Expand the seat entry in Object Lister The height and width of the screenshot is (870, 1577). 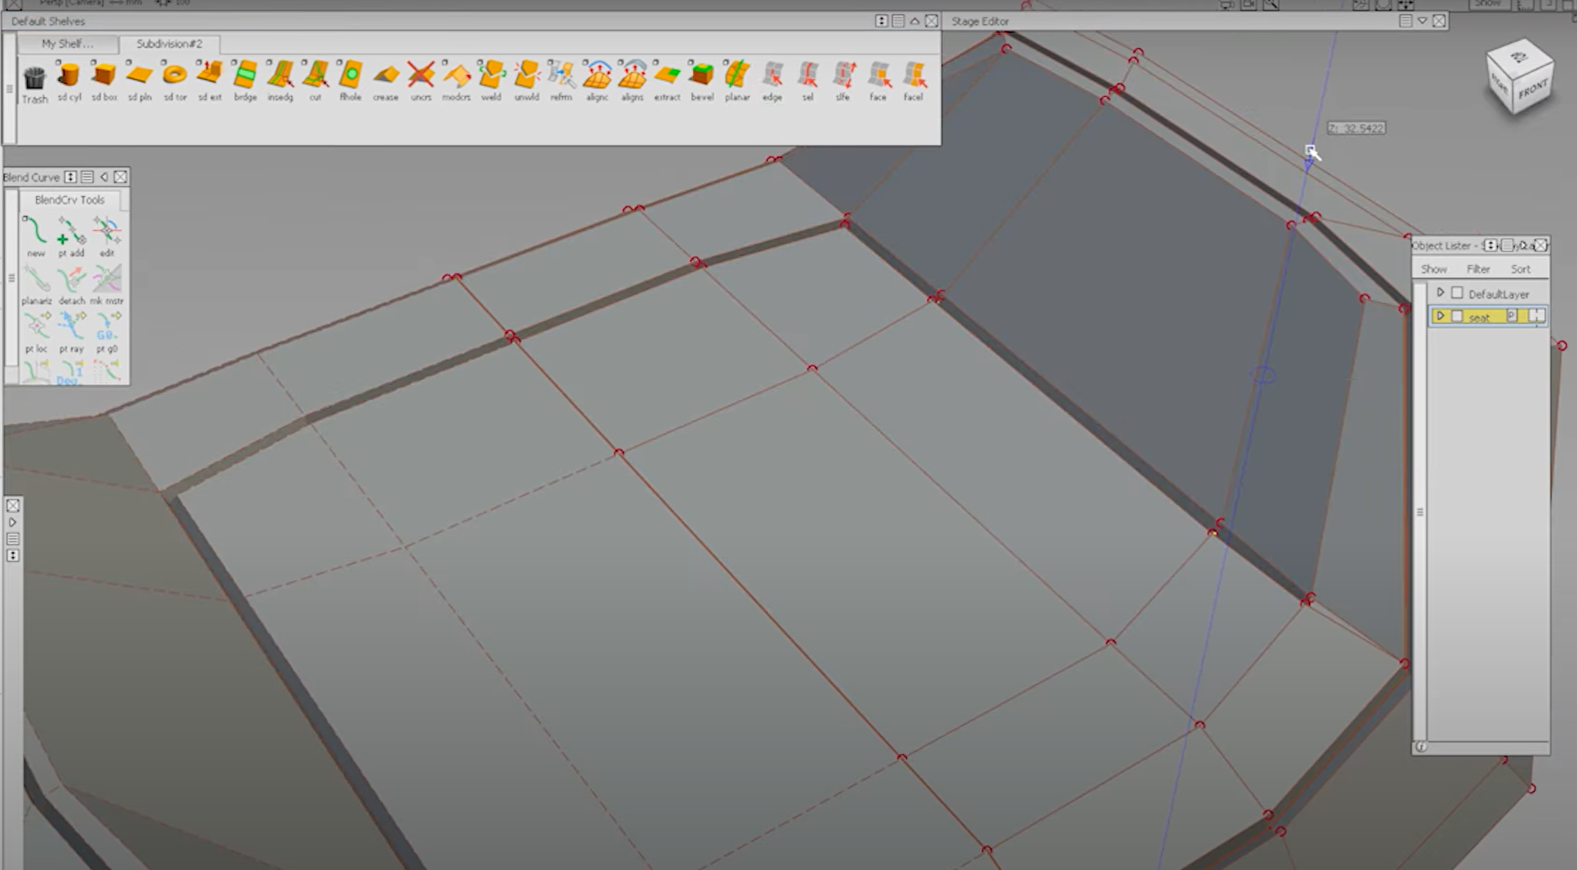pyautogui.click(x=1440, y=316)
